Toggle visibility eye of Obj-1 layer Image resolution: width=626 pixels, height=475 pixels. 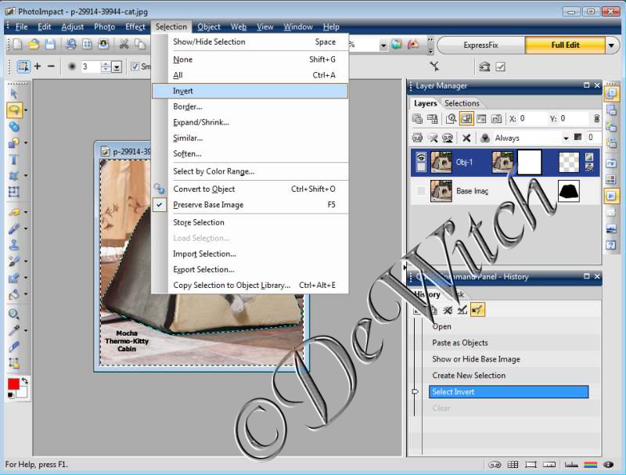[421, 158]
